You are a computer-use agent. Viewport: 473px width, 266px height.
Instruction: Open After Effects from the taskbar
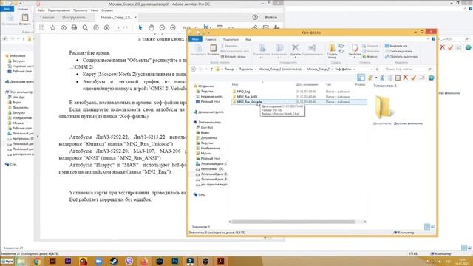68,261
